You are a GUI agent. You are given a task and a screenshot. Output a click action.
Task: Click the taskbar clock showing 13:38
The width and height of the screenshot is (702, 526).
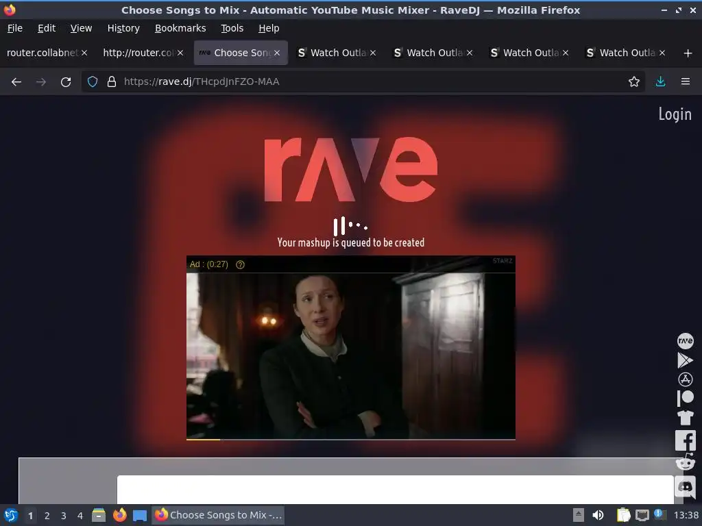[686, 515]
